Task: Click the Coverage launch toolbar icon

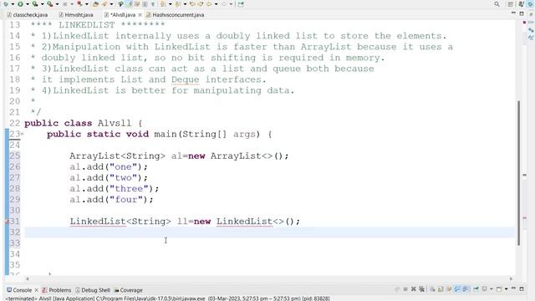Action: coord(35,4)
